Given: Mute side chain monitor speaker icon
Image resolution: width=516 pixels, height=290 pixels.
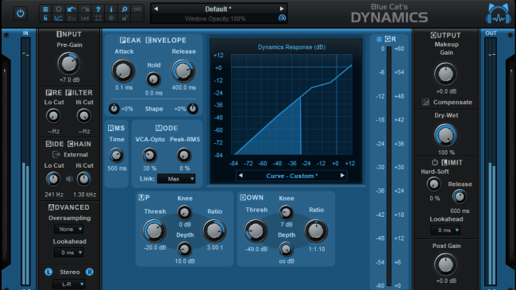Looking at the screenshot, I should coord(69,179).
